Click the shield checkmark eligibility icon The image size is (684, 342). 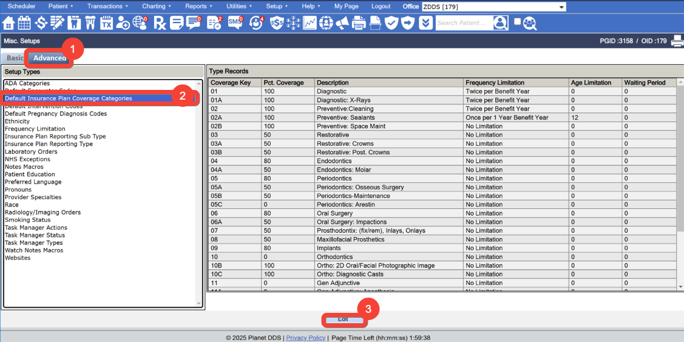pos(391,22)
